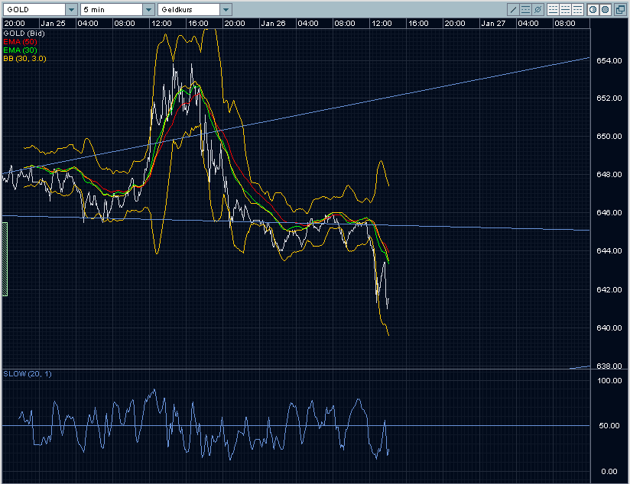Click the 652.00 price axis label

click(609, 98)
